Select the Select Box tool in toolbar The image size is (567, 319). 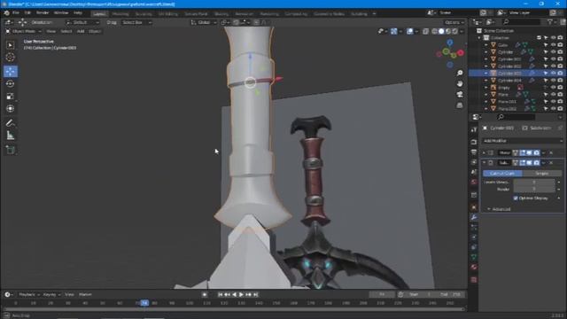10,45
